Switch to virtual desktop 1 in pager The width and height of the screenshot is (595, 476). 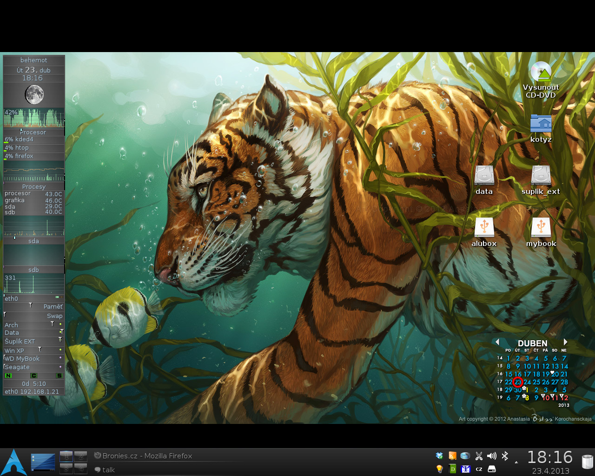pos(66,456)
